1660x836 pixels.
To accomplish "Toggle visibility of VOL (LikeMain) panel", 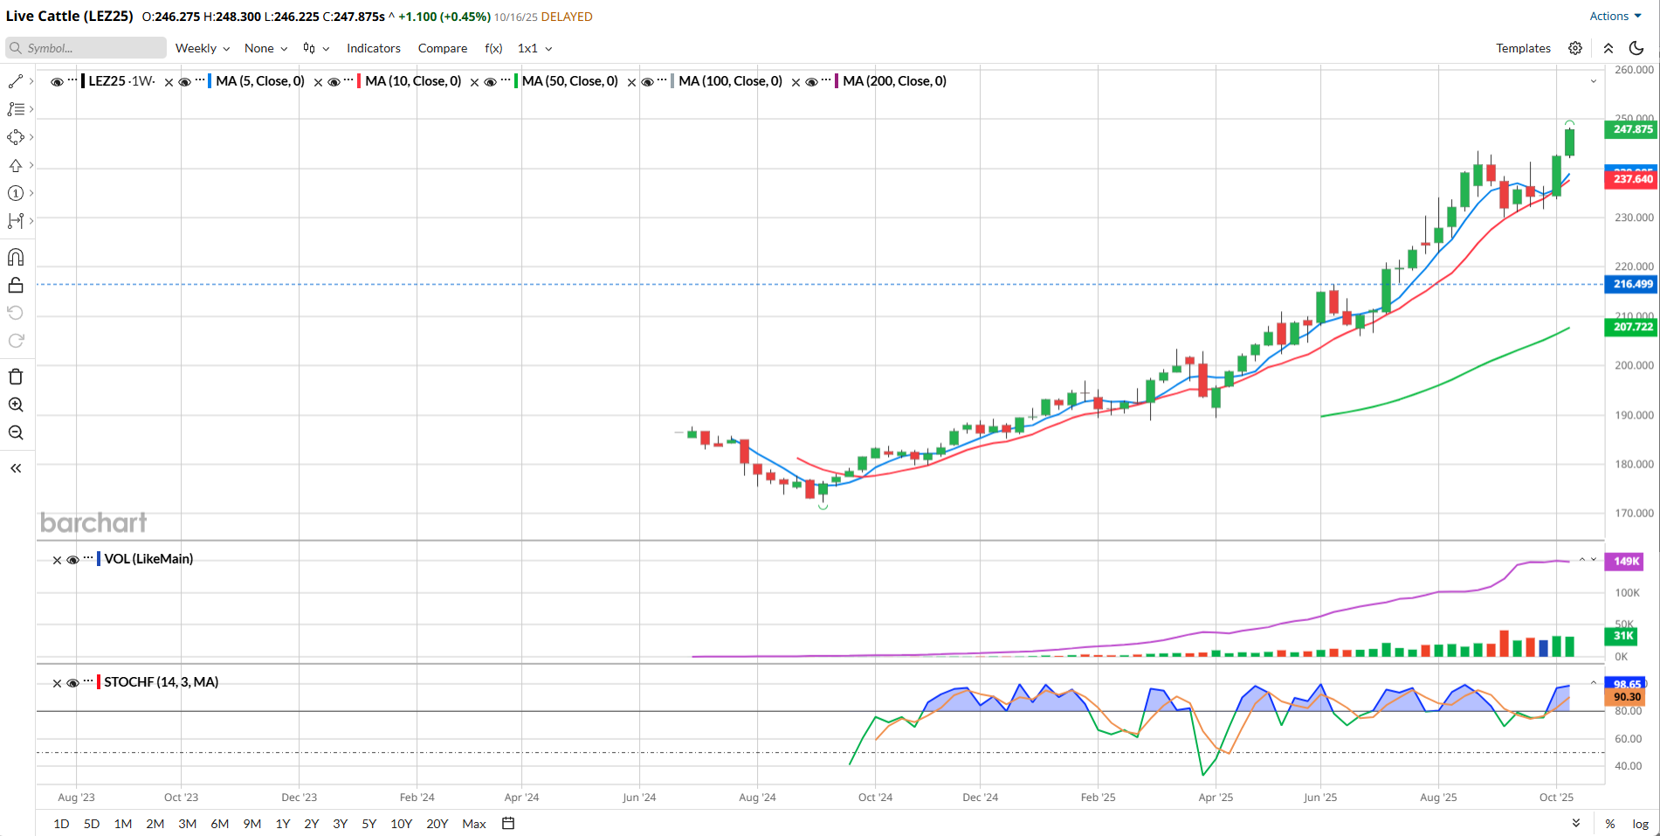I will pyautogui.click(x=72, y=560).
